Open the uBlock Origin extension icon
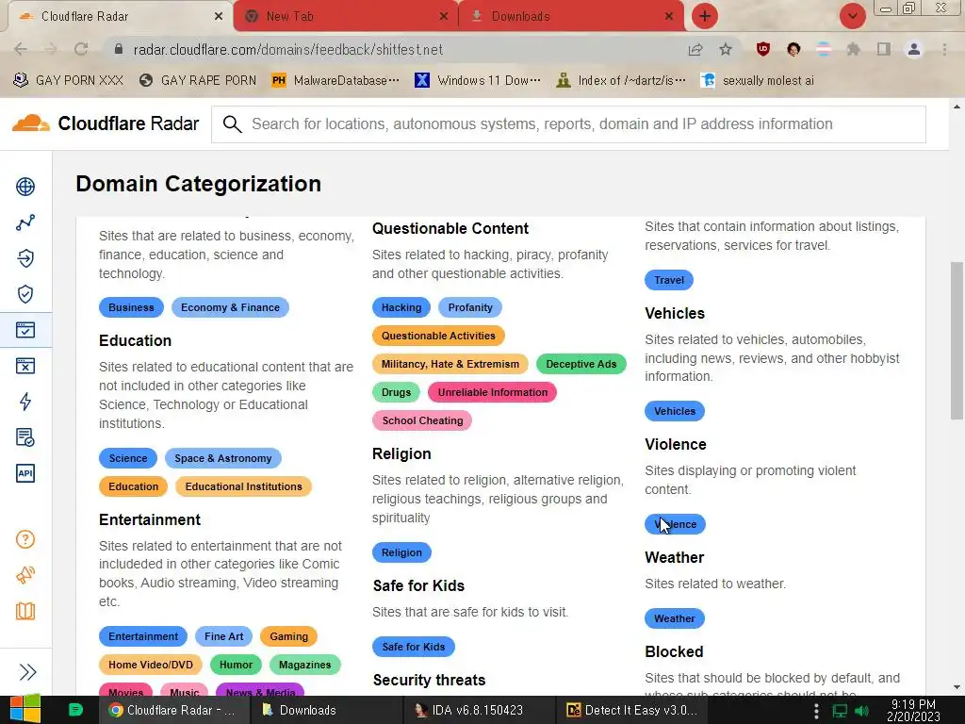Screen dimensions: 965x724 [763, 49]
